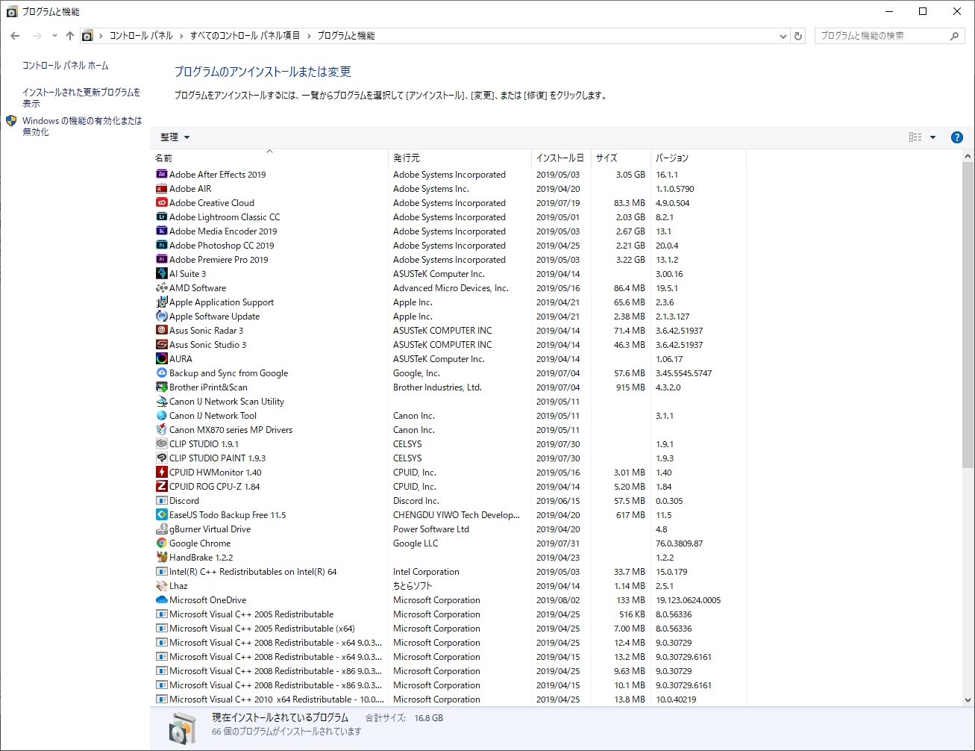Click the Adobe After Effects 2019 icon

coord(161,175)
